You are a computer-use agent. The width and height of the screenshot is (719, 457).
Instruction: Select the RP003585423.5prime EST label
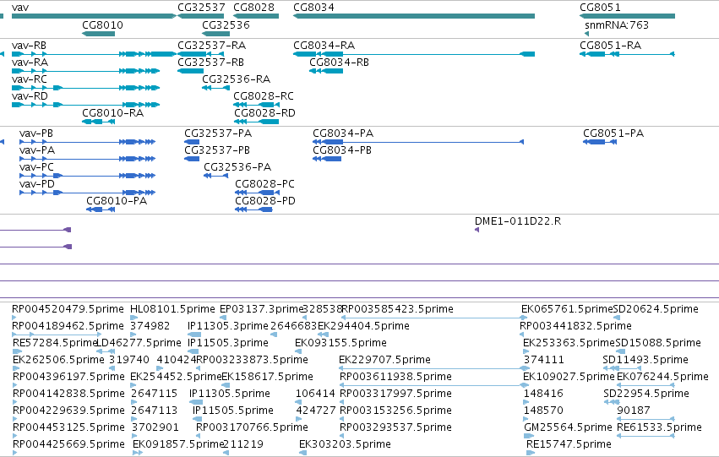(397, 309)
